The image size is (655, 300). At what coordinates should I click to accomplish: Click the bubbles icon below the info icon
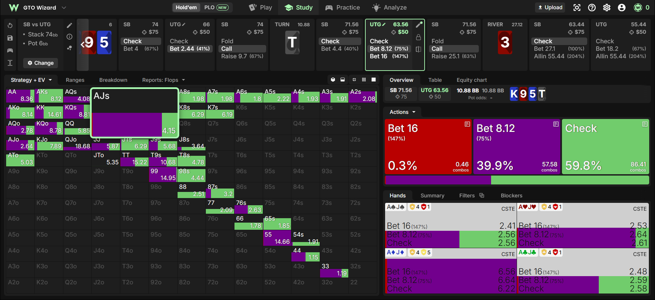[x=70, y=48]
